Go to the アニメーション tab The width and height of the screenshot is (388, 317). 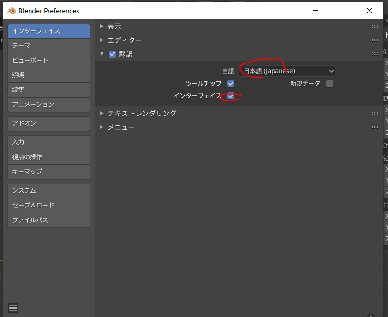[x=49, y=104]
